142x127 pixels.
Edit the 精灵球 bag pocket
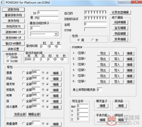click(x=56, y=85)
